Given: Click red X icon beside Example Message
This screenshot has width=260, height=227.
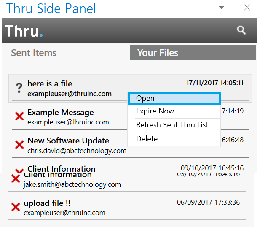Looking at the screenshot, I should (x=19, y=116).
